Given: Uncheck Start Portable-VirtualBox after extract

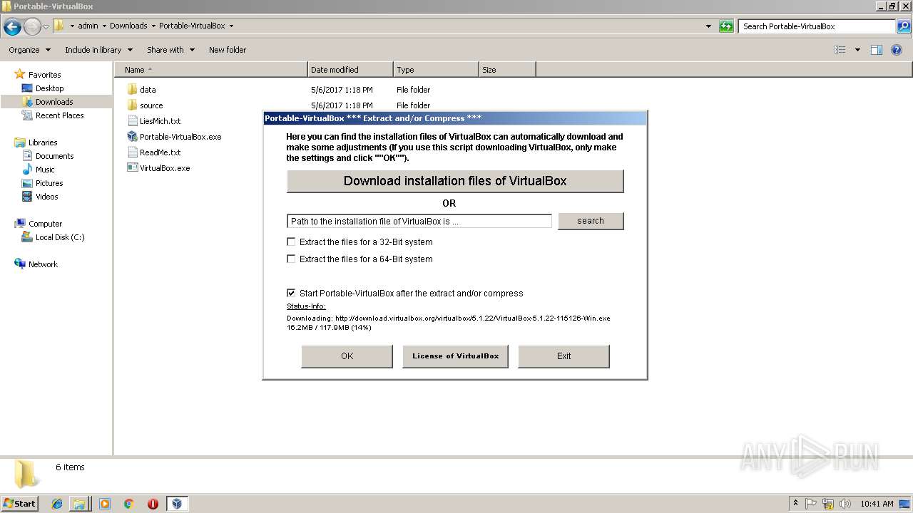Looking at the screenshot, I should [x=291, y=293].
